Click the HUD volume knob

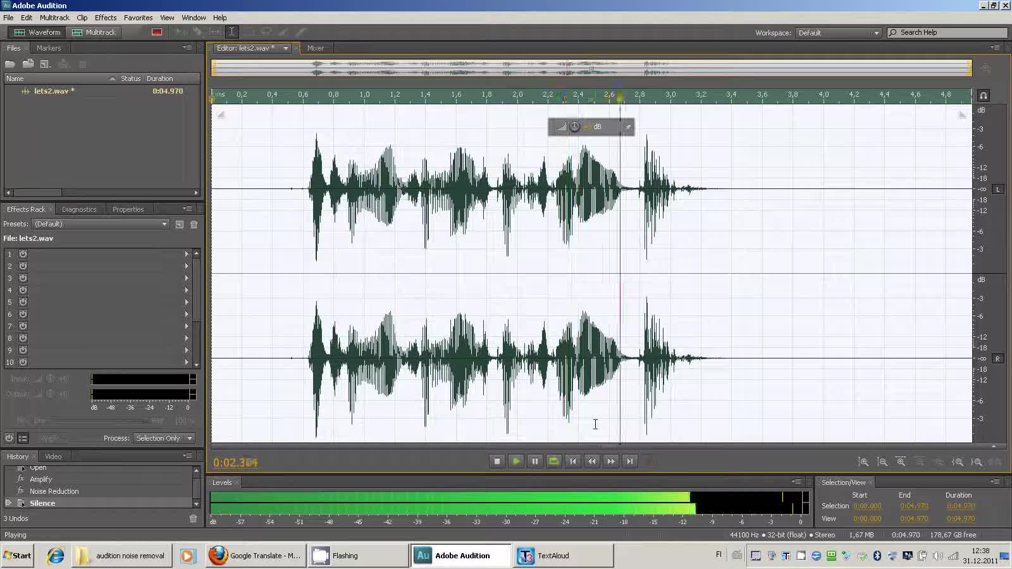[574, 127]
